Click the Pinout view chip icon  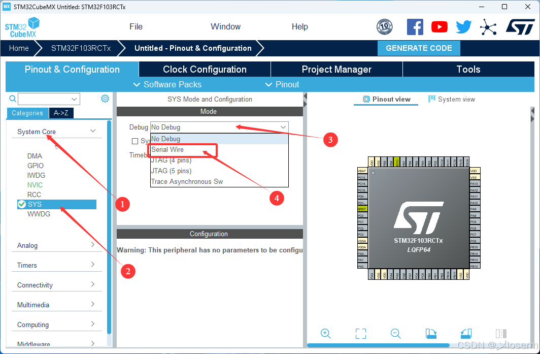click(366, 99)
